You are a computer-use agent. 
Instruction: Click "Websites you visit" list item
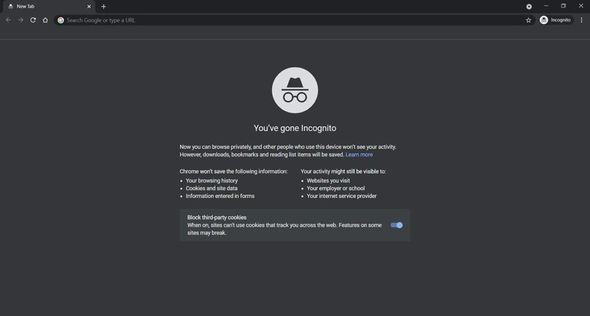coord(328,180)
